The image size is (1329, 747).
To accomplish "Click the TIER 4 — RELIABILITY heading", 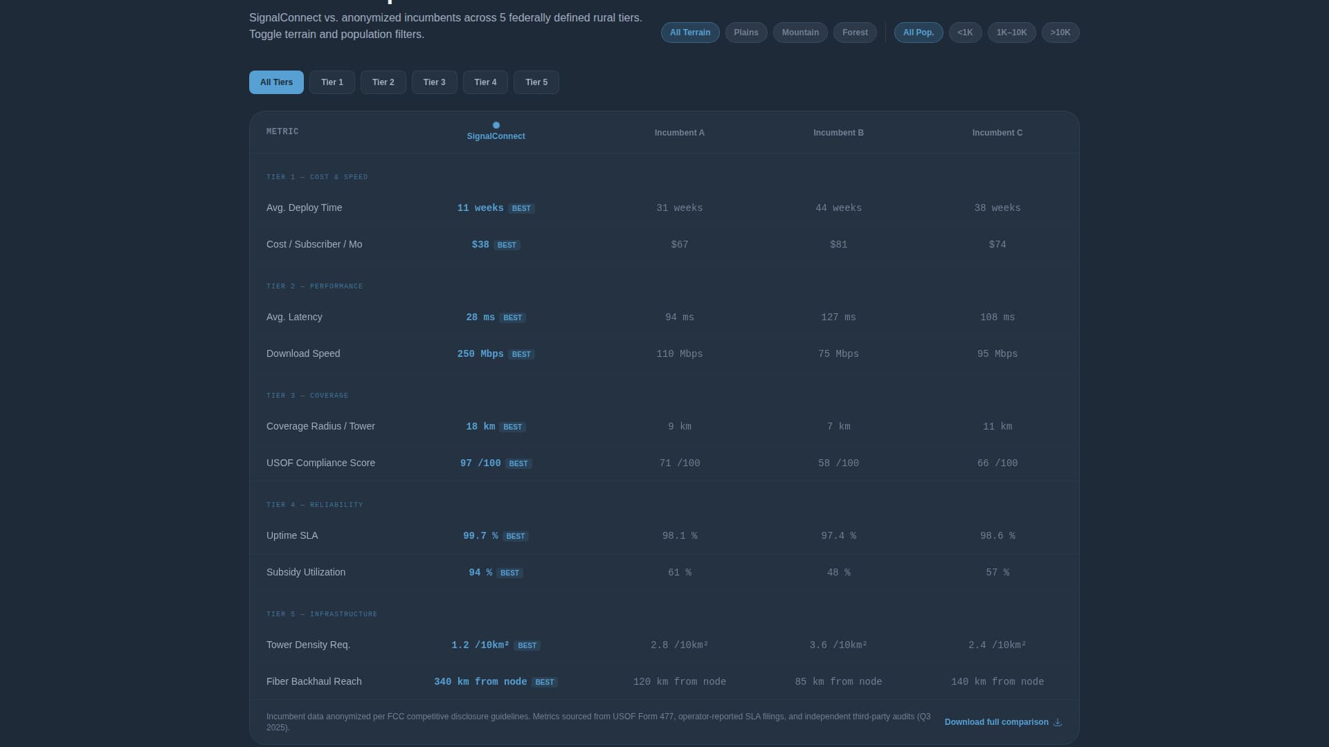I will 315,505.
